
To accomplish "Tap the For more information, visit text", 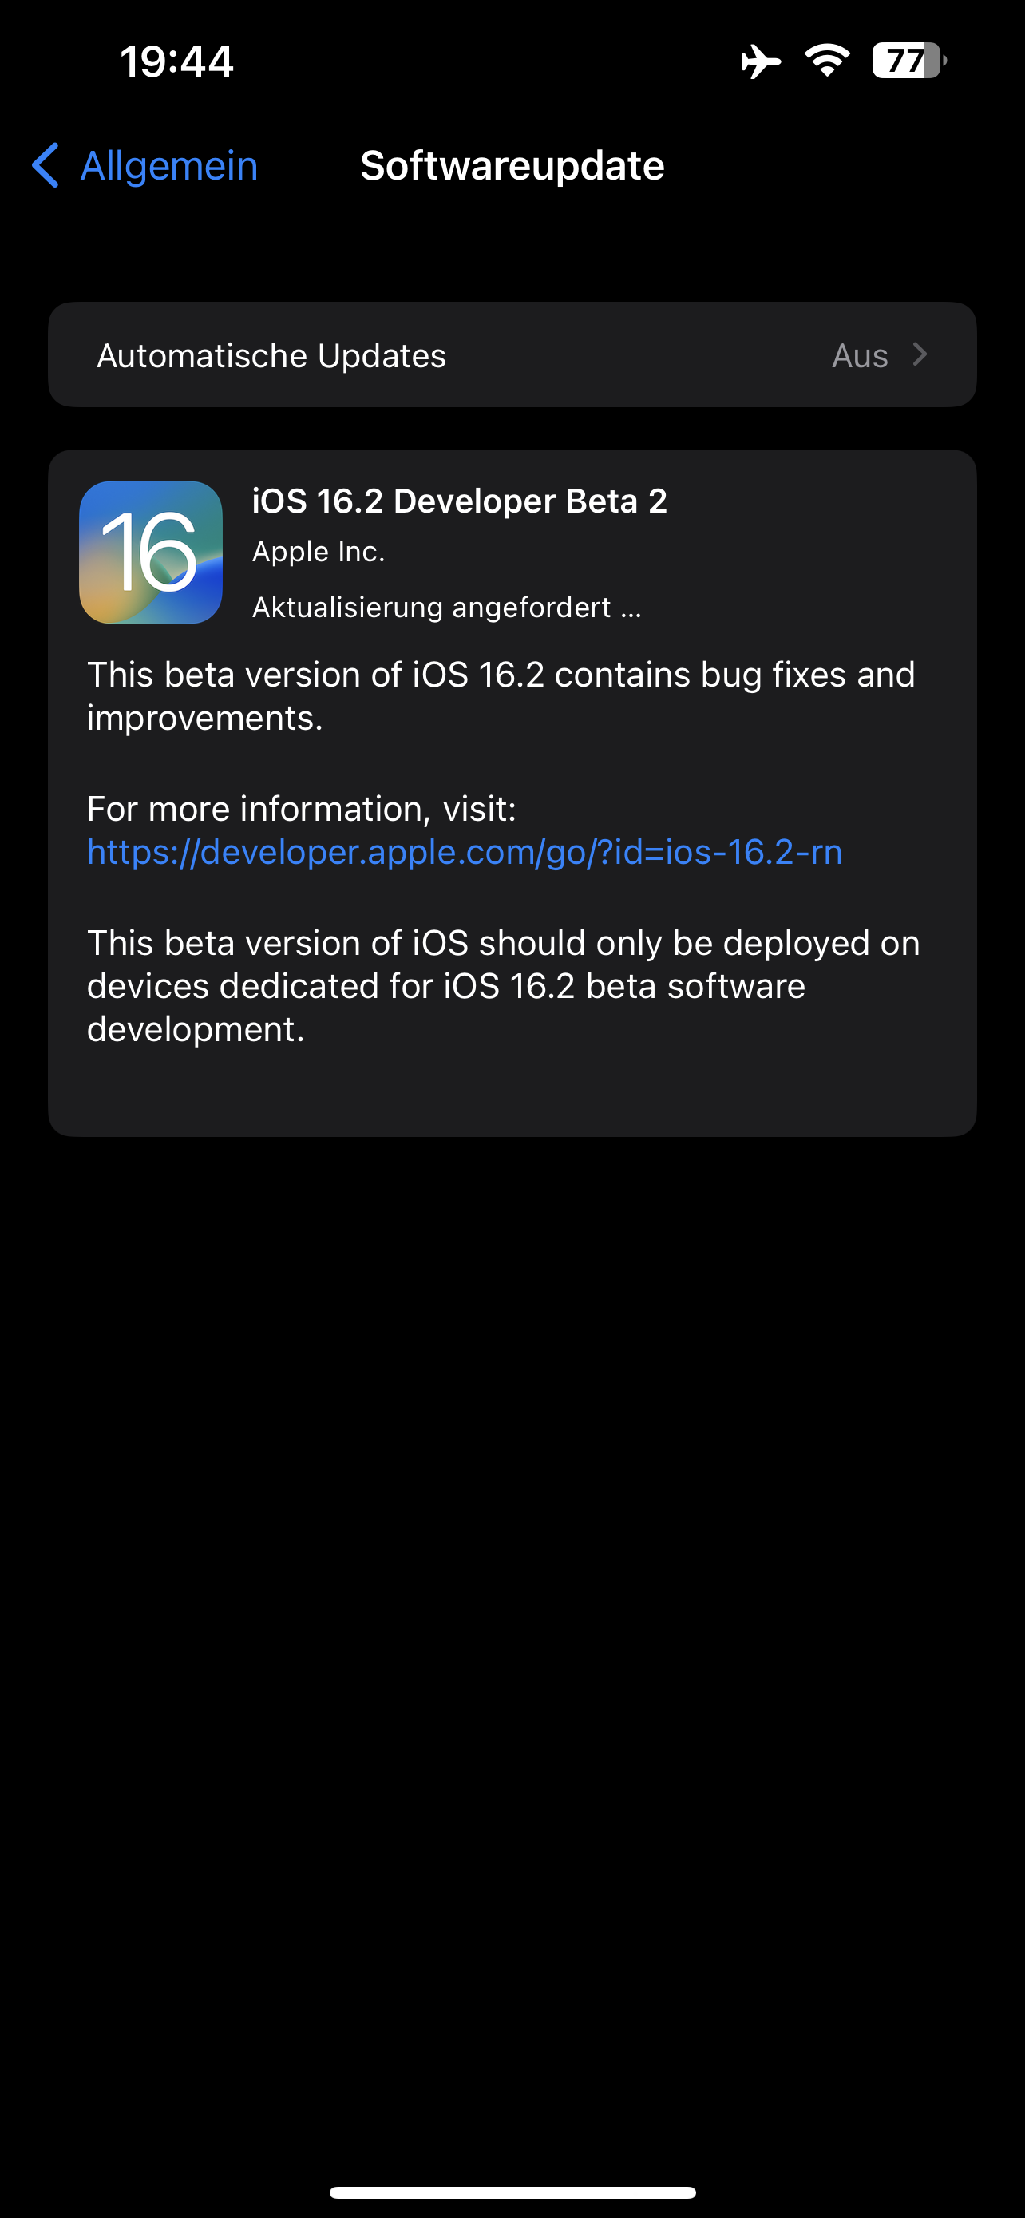I will pos(301,809).
